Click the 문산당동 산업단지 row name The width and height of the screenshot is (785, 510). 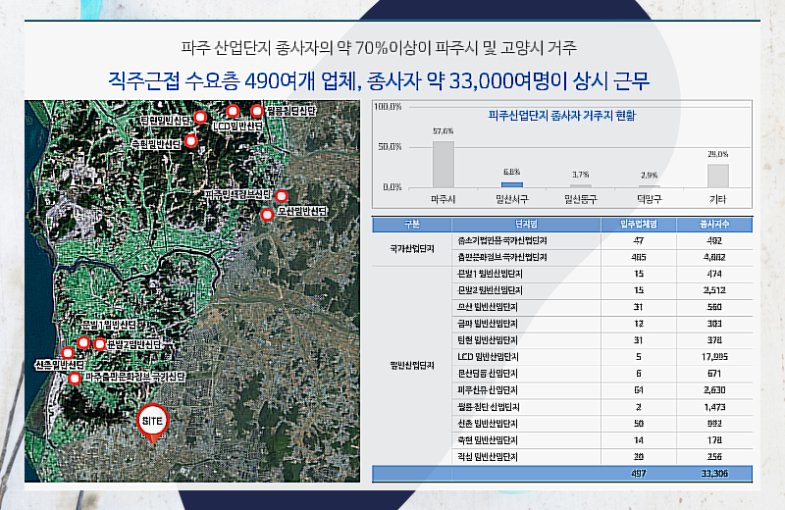click(x=487, y=374)
